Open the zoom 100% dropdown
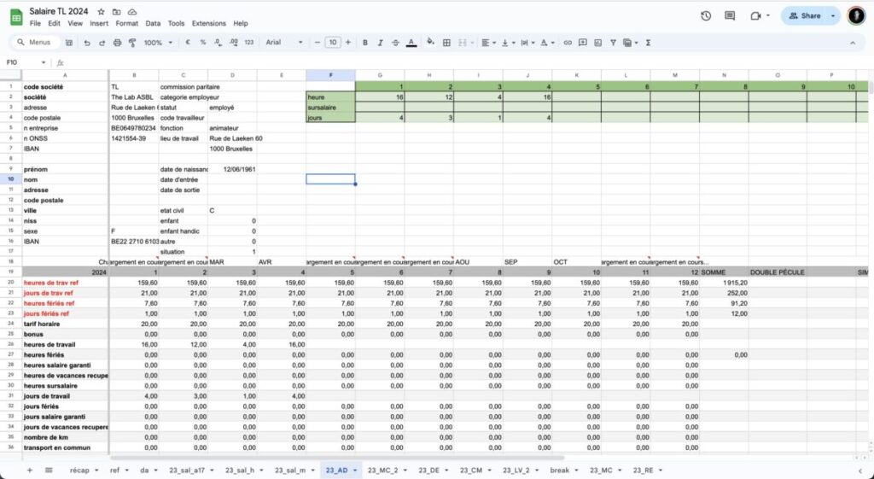 point(156,43)
